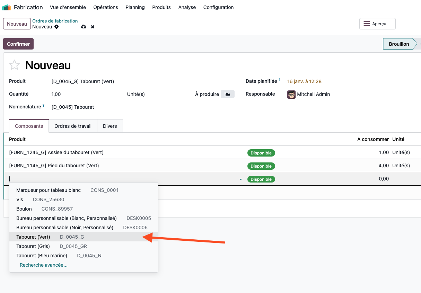Toggle the favorite star next to Nouveau

pos(14,65)
